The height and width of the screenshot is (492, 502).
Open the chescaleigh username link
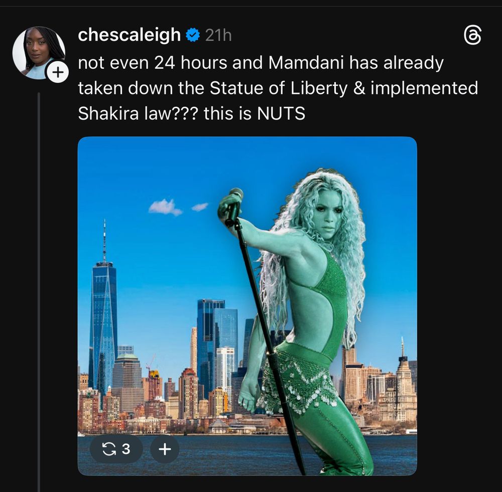(x=130, y=35)
